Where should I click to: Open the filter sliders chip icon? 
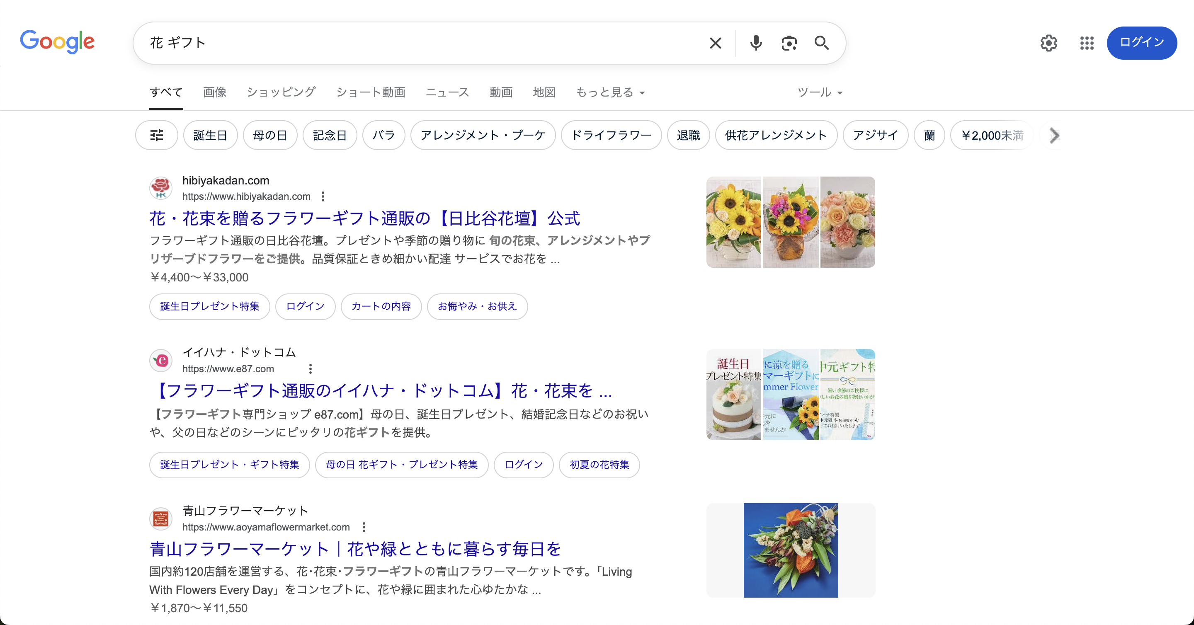tap(157, 135)
